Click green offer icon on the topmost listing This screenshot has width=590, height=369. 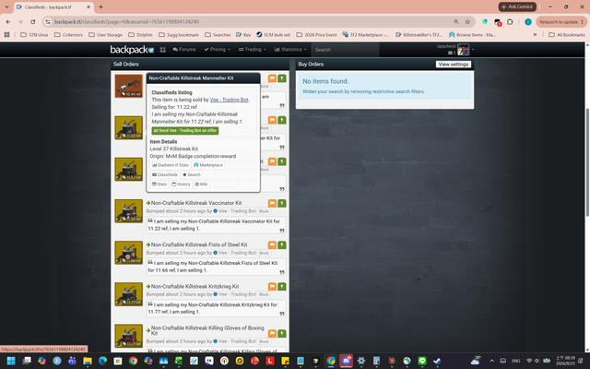click(282, 78)
